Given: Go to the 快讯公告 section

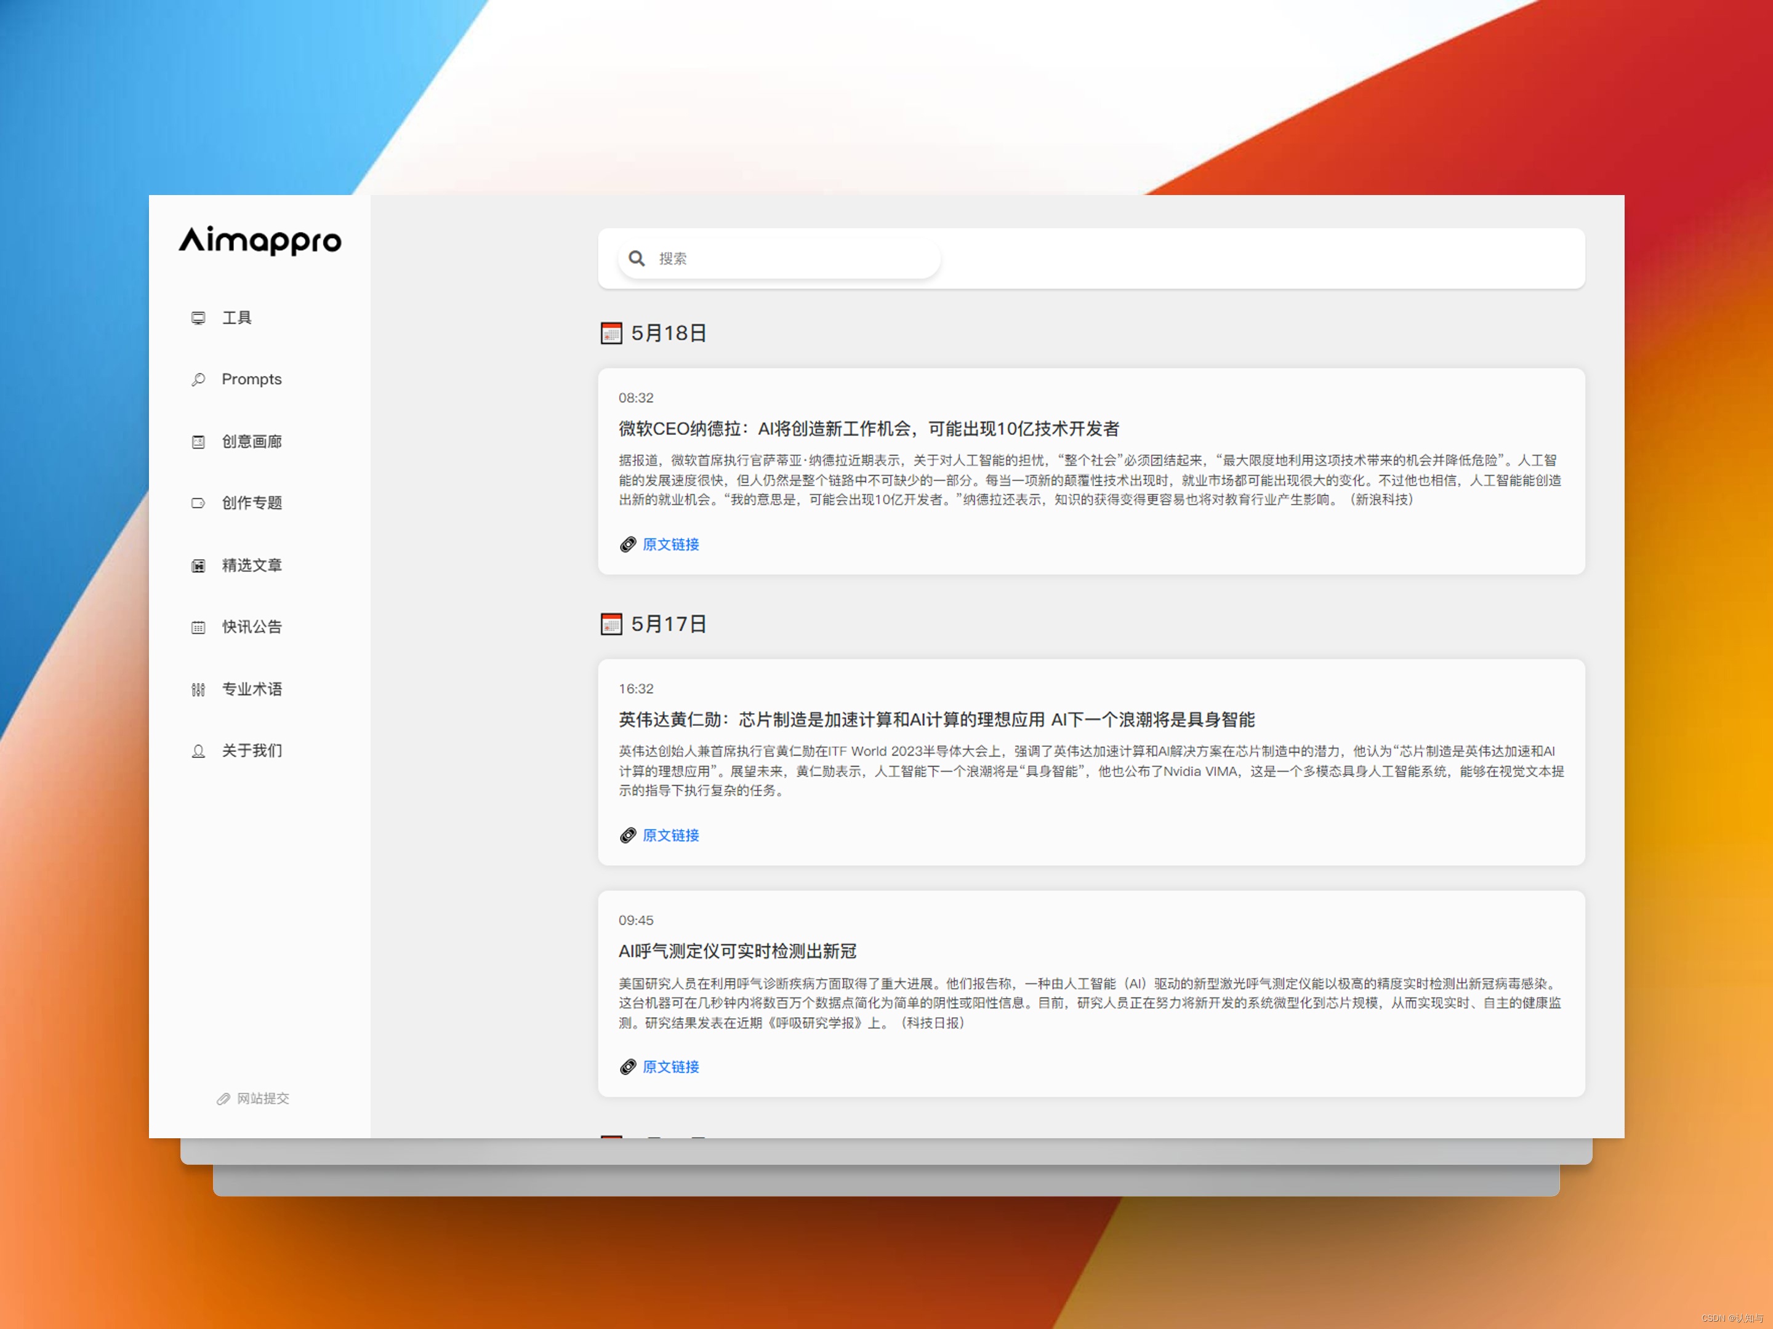Looking at the screenshot, I should pos(252,627).
